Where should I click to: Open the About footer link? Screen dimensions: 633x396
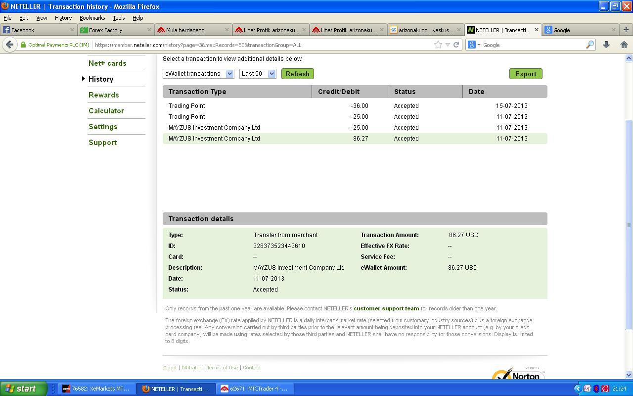click(170, 368)
